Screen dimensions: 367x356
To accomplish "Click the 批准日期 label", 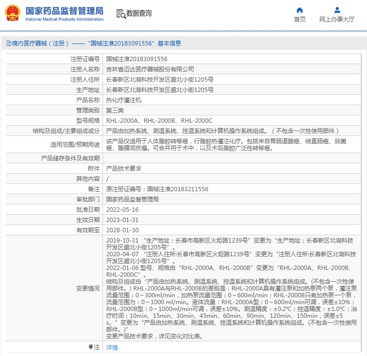I will coord(88,210).
